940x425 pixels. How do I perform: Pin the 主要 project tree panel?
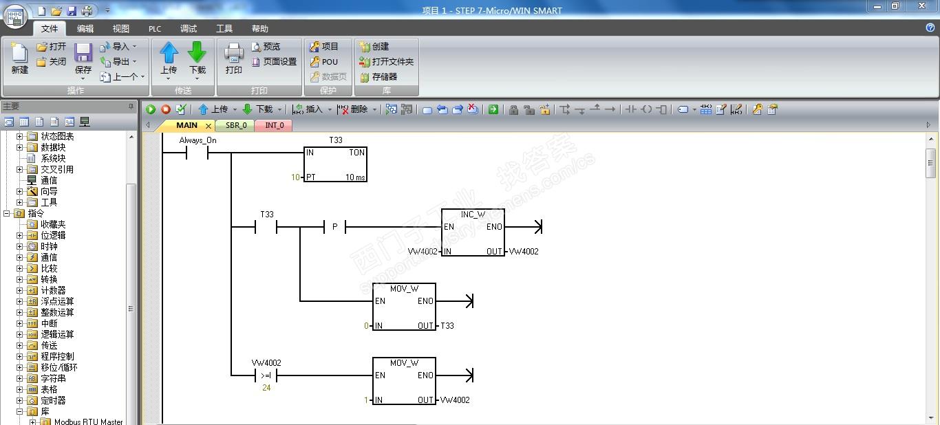pos(131,107)
